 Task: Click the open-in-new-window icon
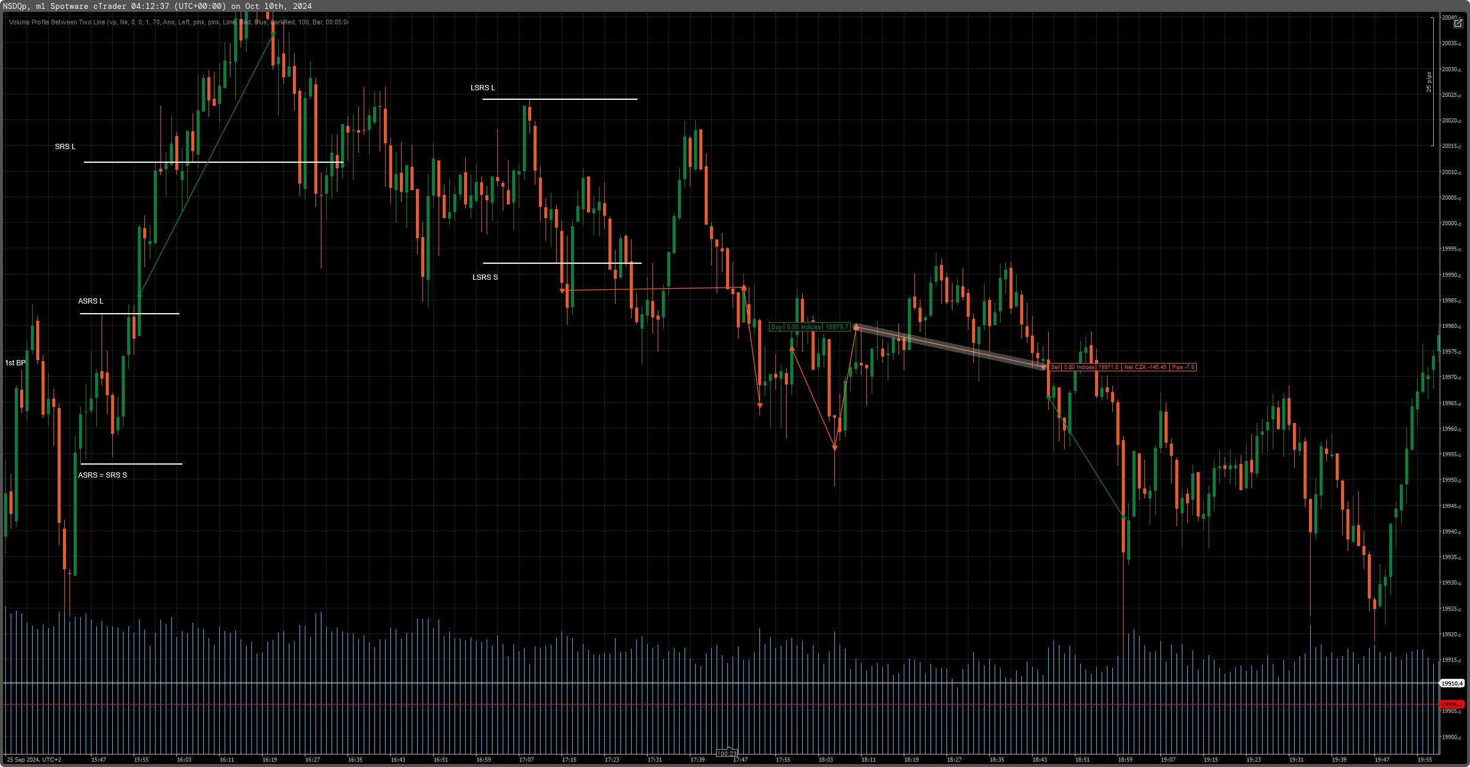pyautogui.click(x=1458, y=23)
